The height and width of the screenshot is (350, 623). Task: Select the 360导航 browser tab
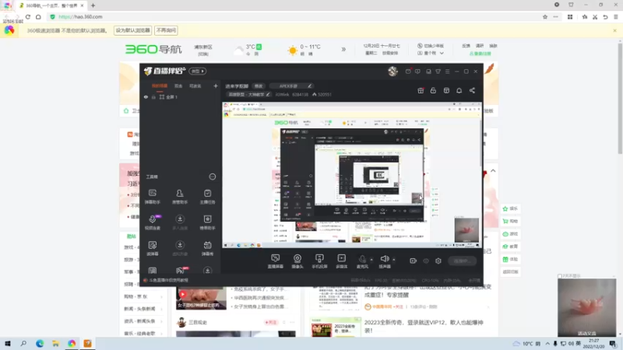point(51,5)
